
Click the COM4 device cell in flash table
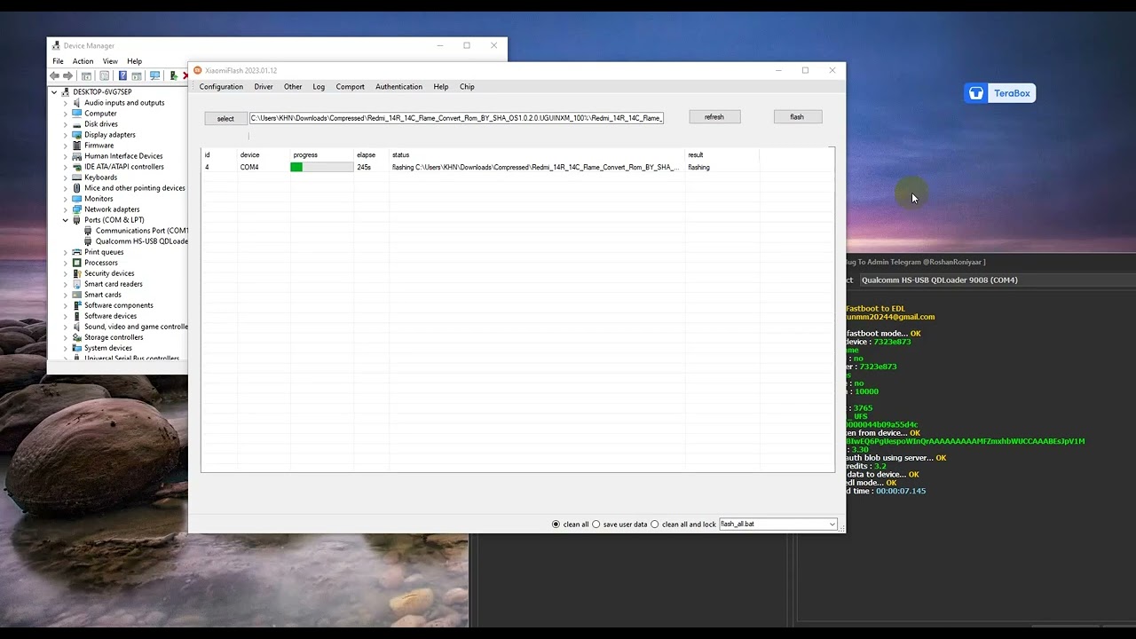click(249, 167)
